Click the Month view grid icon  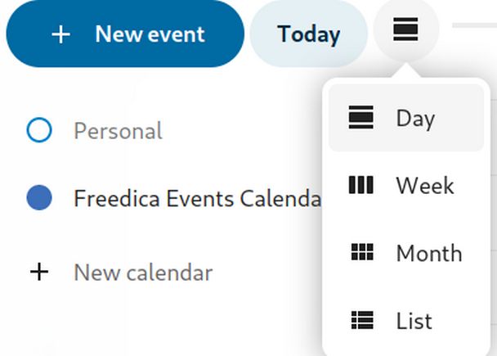point(360,253)
